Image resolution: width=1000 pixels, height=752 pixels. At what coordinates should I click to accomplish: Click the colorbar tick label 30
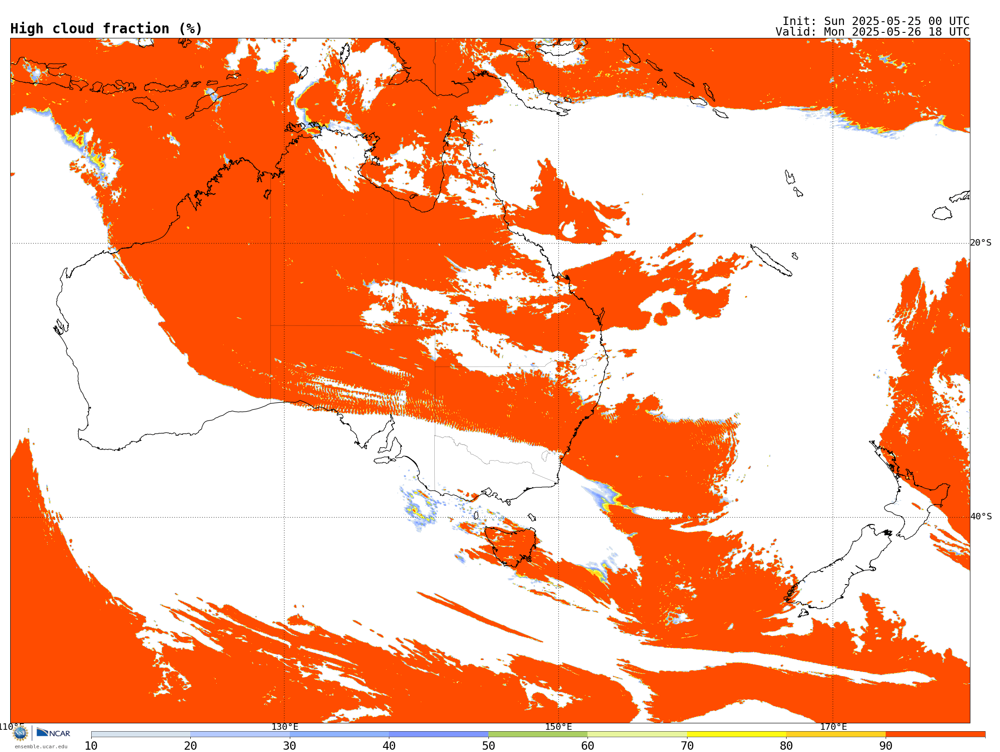tap(290, 746)
